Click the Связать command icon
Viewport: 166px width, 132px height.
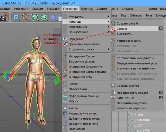tap(113, 28)
